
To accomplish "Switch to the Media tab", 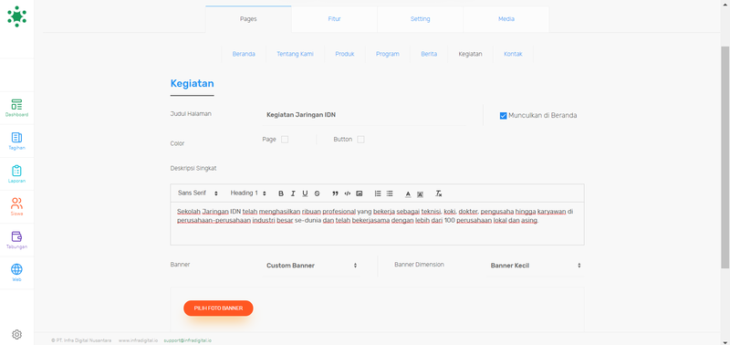I will point(506,19).
